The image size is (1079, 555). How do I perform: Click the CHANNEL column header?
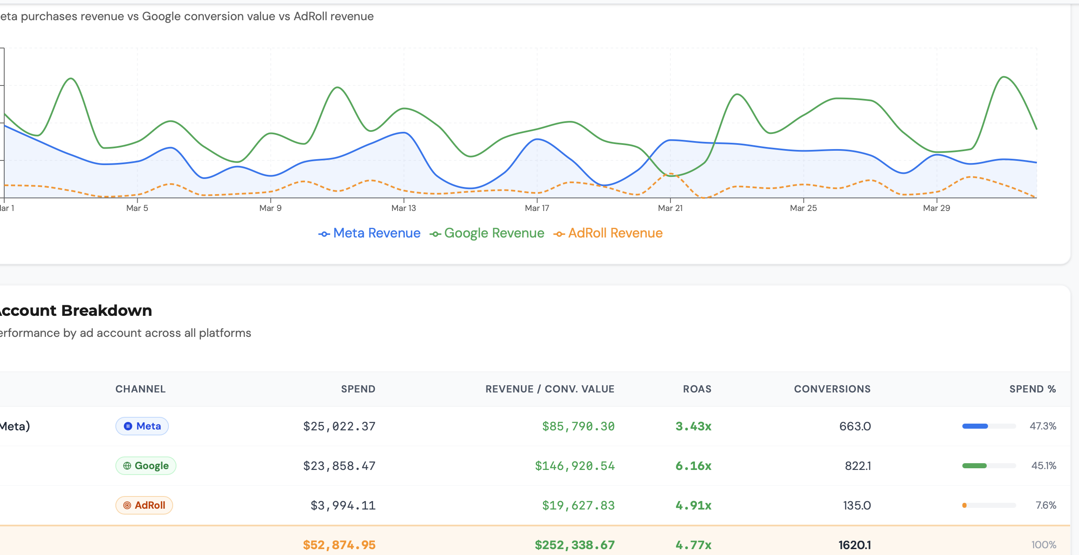(x=141, y=389)
